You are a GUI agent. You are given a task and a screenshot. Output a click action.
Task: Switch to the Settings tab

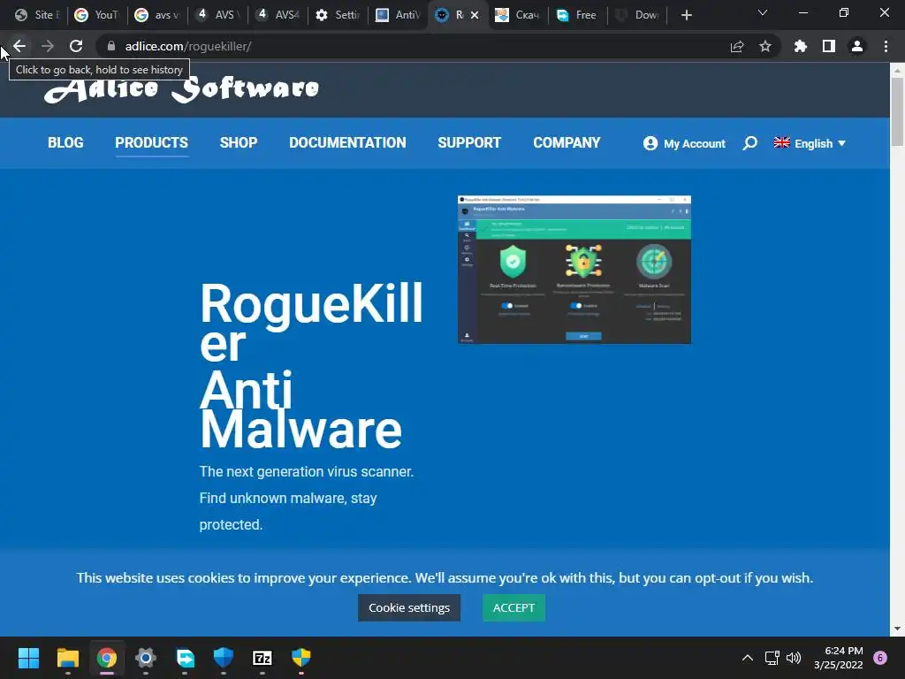338,15
